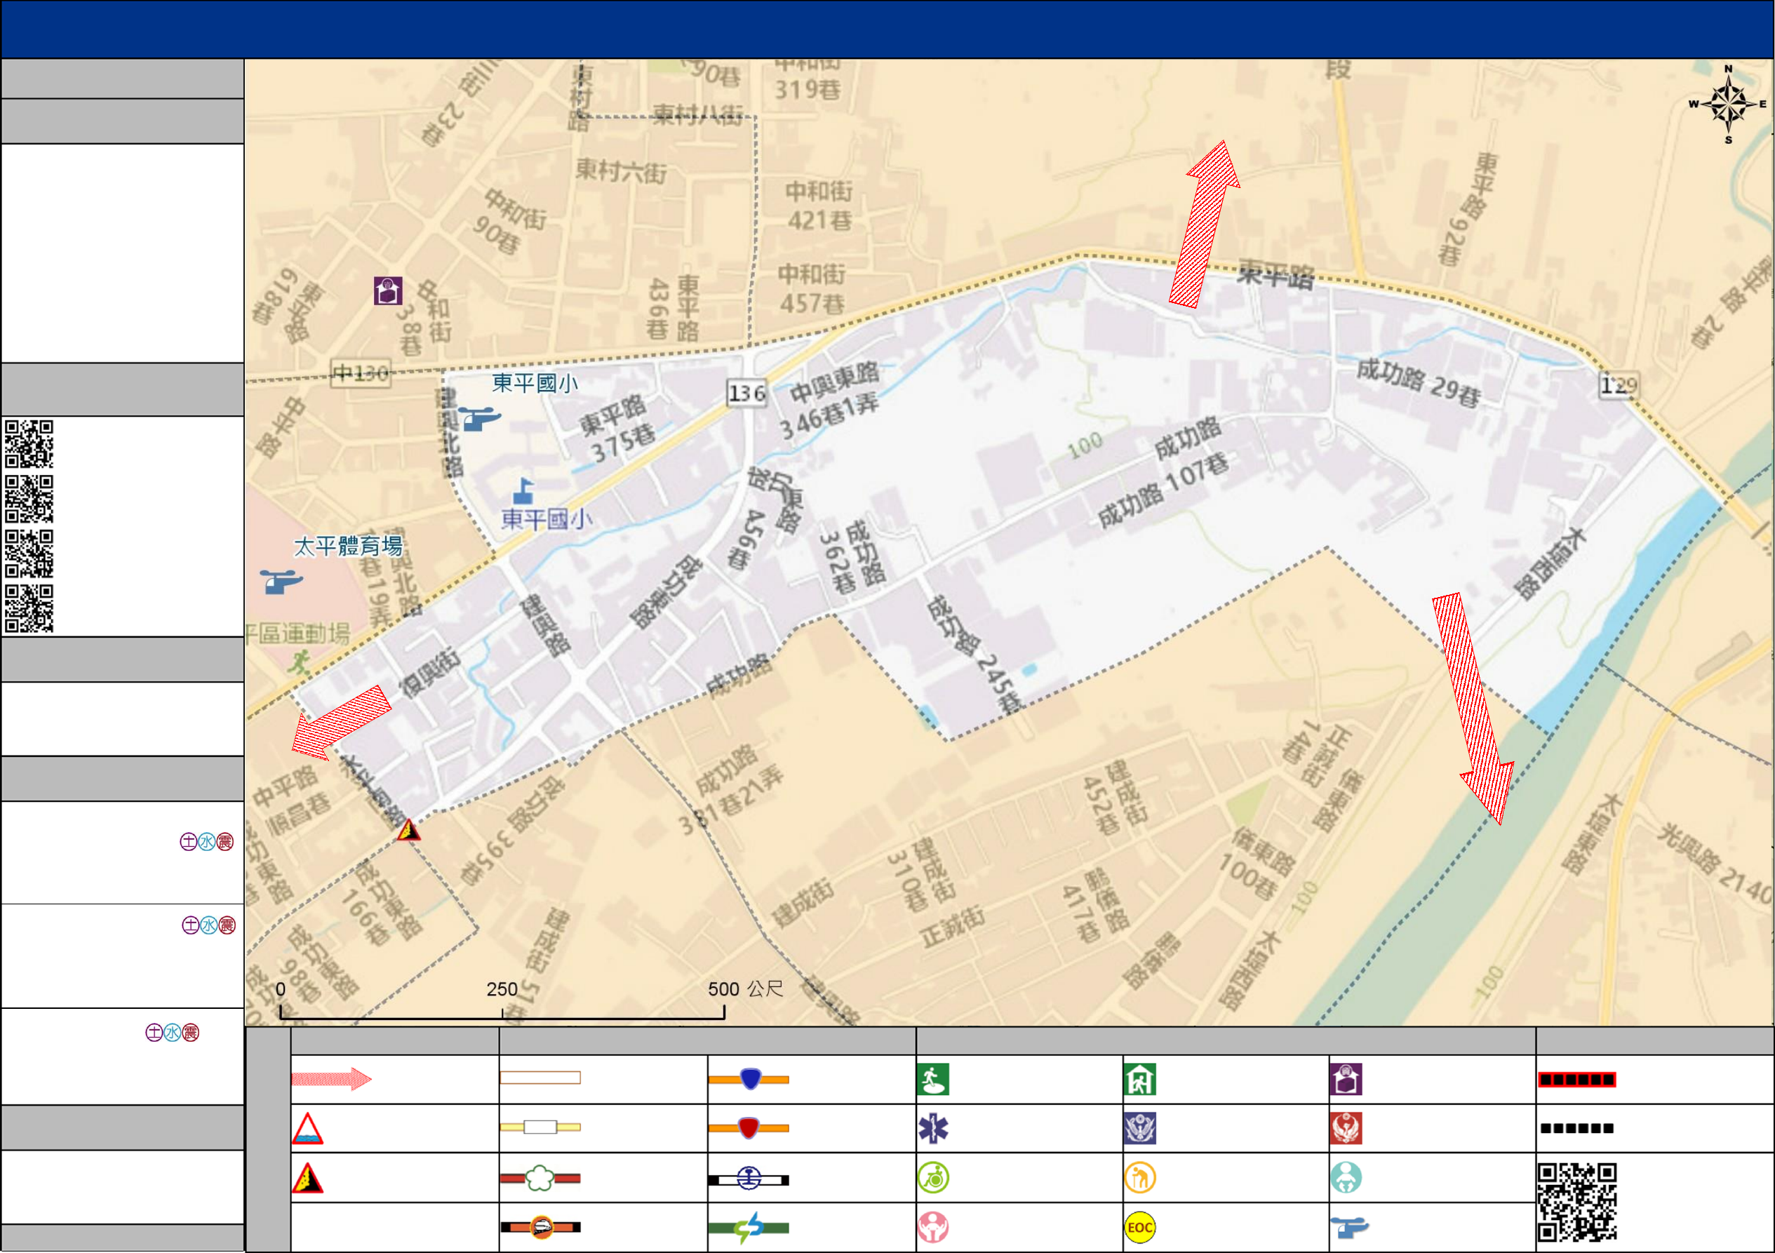Viewport: 1775px width, 1253px height.
Task: Click the teal infant care icon in legend
Action: click(x=1346, y=1178)
